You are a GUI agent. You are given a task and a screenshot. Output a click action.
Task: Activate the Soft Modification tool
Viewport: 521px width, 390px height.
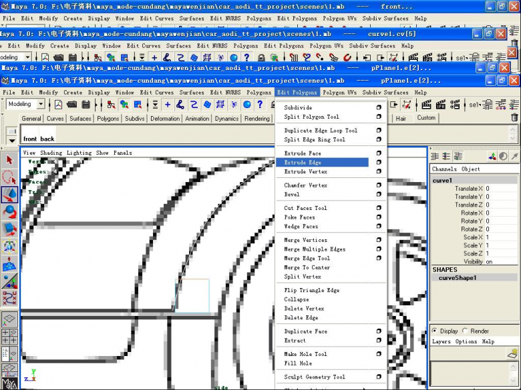coord(9,263)
